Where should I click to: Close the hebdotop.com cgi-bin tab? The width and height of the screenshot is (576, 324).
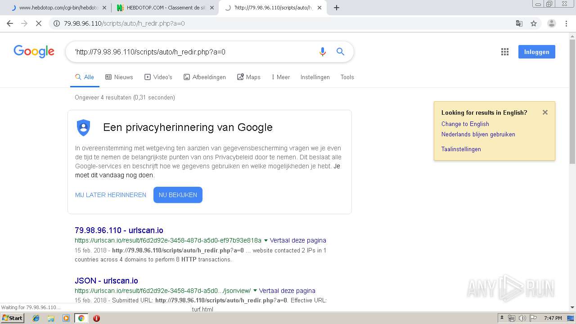click(x=104, y=8)
